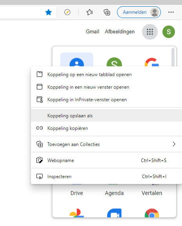
Task: Open Edge's three-dots settings menu
Action: click(171, 12)
